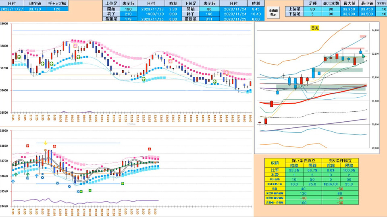Click the 最大値 header cell
Viewport: 387px width, 217px height.
click(x=349, y=4)
